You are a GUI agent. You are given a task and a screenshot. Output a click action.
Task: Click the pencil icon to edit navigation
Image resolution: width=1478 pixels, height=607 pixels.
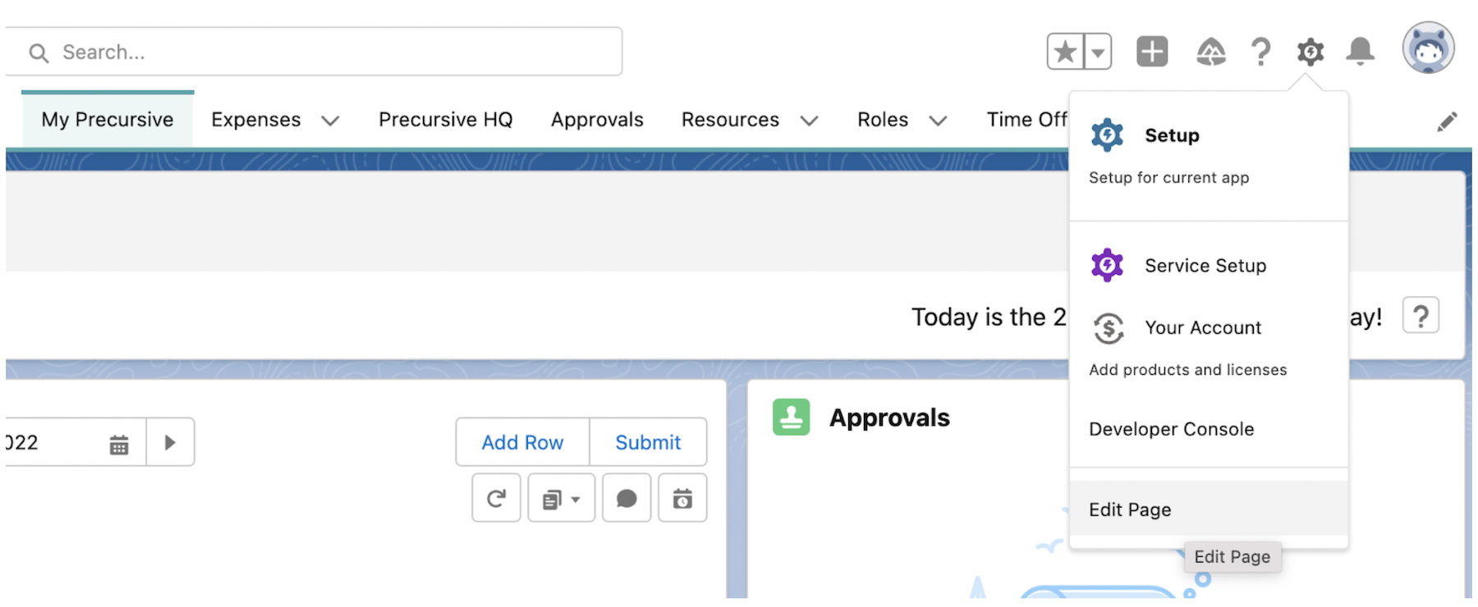tap(1447, 121)
